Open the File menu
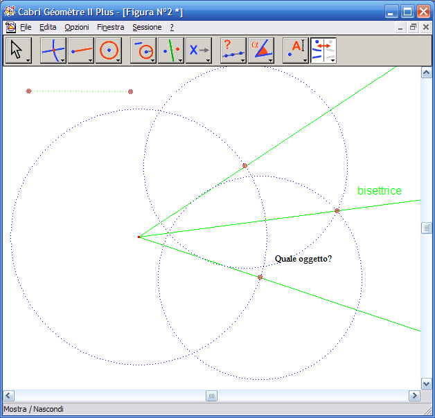 [26, 27]
